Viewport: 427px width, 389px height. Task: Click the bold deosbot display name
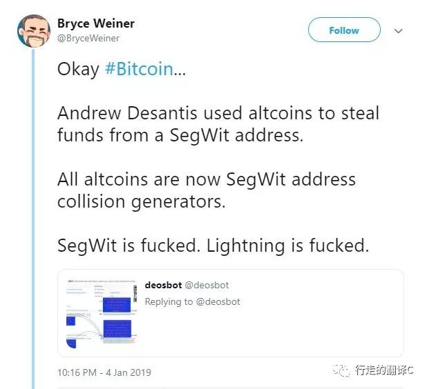[163, 285]
